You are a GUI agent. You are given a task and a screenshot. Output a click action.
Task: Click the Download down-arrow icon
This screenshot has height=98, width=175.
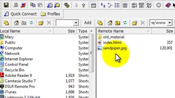tap(76, 5)
